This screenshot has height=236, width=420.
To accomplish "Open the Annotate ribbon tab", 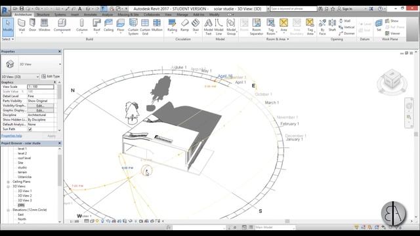I will 91,14.
